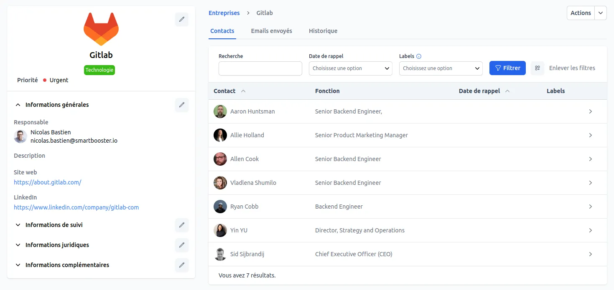Open the Historique tab
614x290 pixels.
(x=323, y=30)
